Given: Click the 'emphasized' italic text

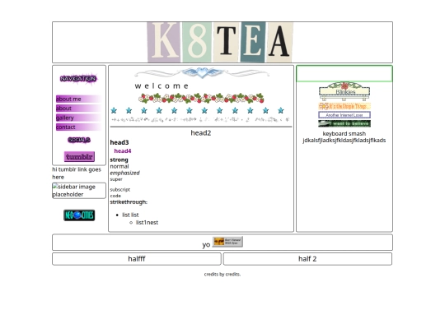Looking at the screenshot, I should (x=125, y=173).
